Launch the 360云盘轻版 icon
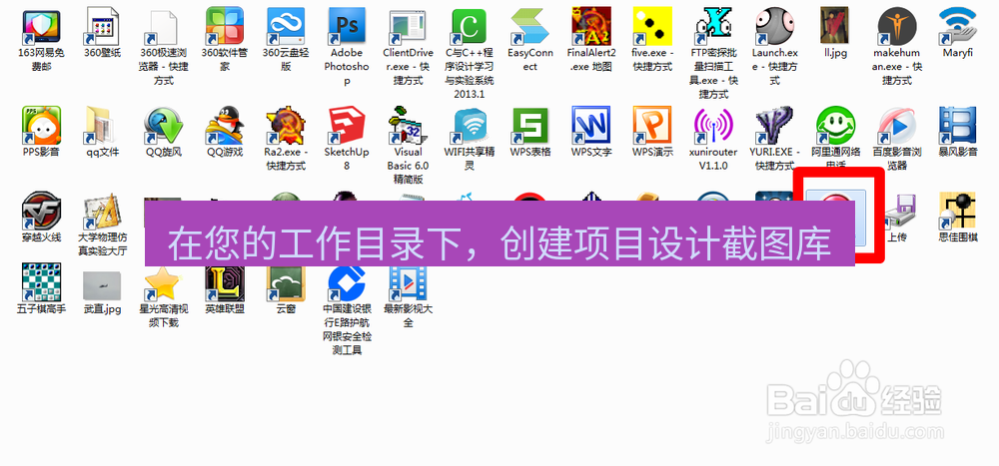 click(286, 25)
